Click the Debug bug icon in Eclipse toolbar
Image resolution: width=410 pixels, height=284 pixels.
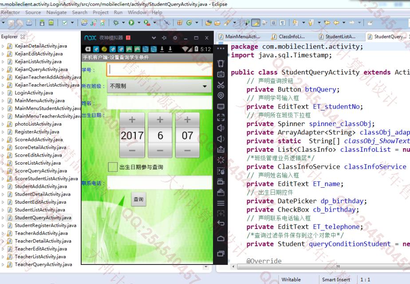click(x=115, y=23)
